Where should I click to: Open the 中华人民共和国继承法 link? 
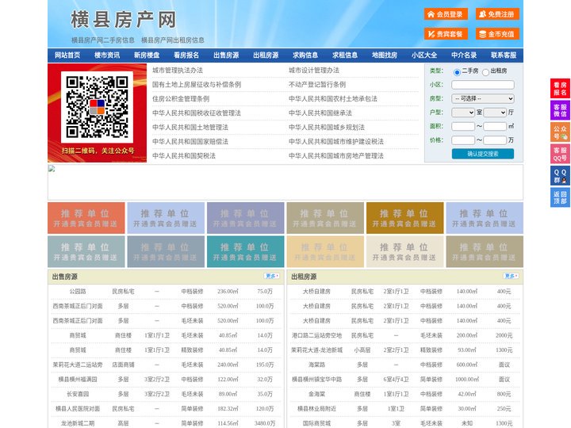(x=320, y=113)
